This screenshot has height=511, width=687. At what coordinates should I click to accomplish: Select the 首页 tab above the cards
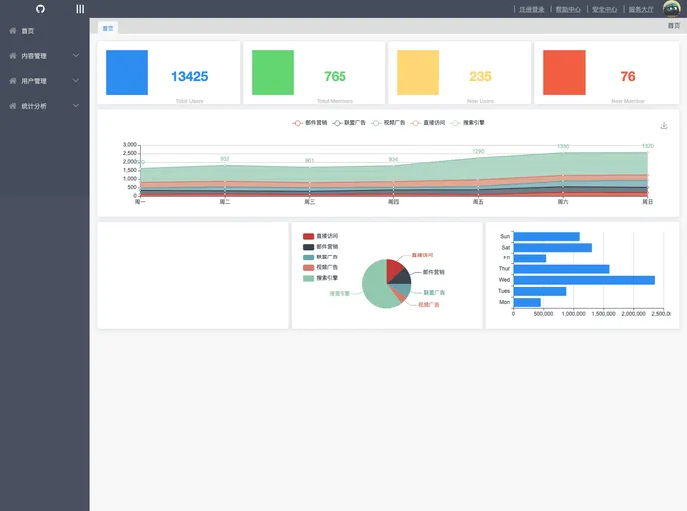coord(108,28)
